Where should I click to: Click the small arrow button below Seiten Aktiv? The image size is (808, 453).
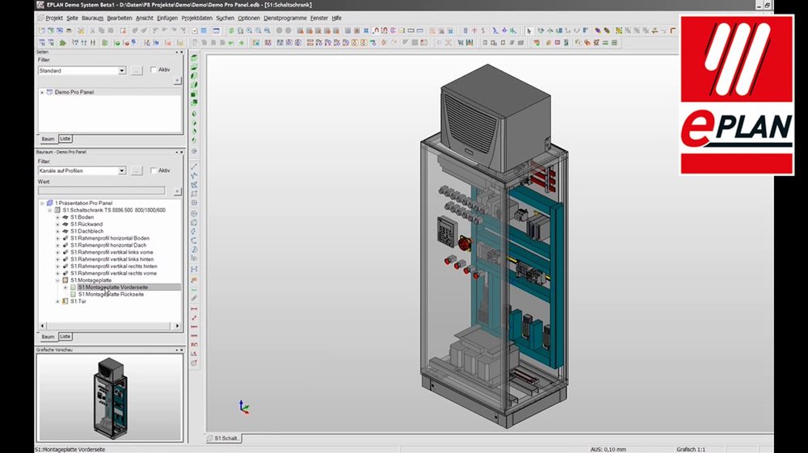177,81
